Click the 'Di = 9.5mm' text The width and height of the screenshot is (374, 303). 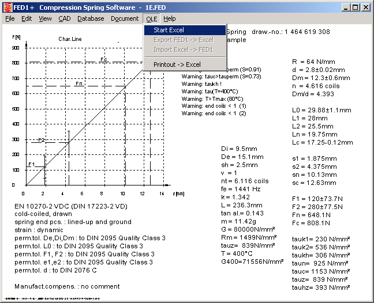[x=239, y=149]
